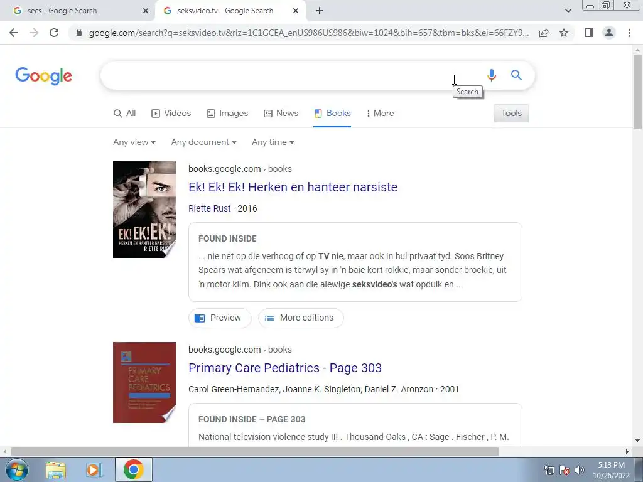This screenshot has height=482, width=643.
Task: Open a new tab with the plus button
Action: (x=320, y=11)
